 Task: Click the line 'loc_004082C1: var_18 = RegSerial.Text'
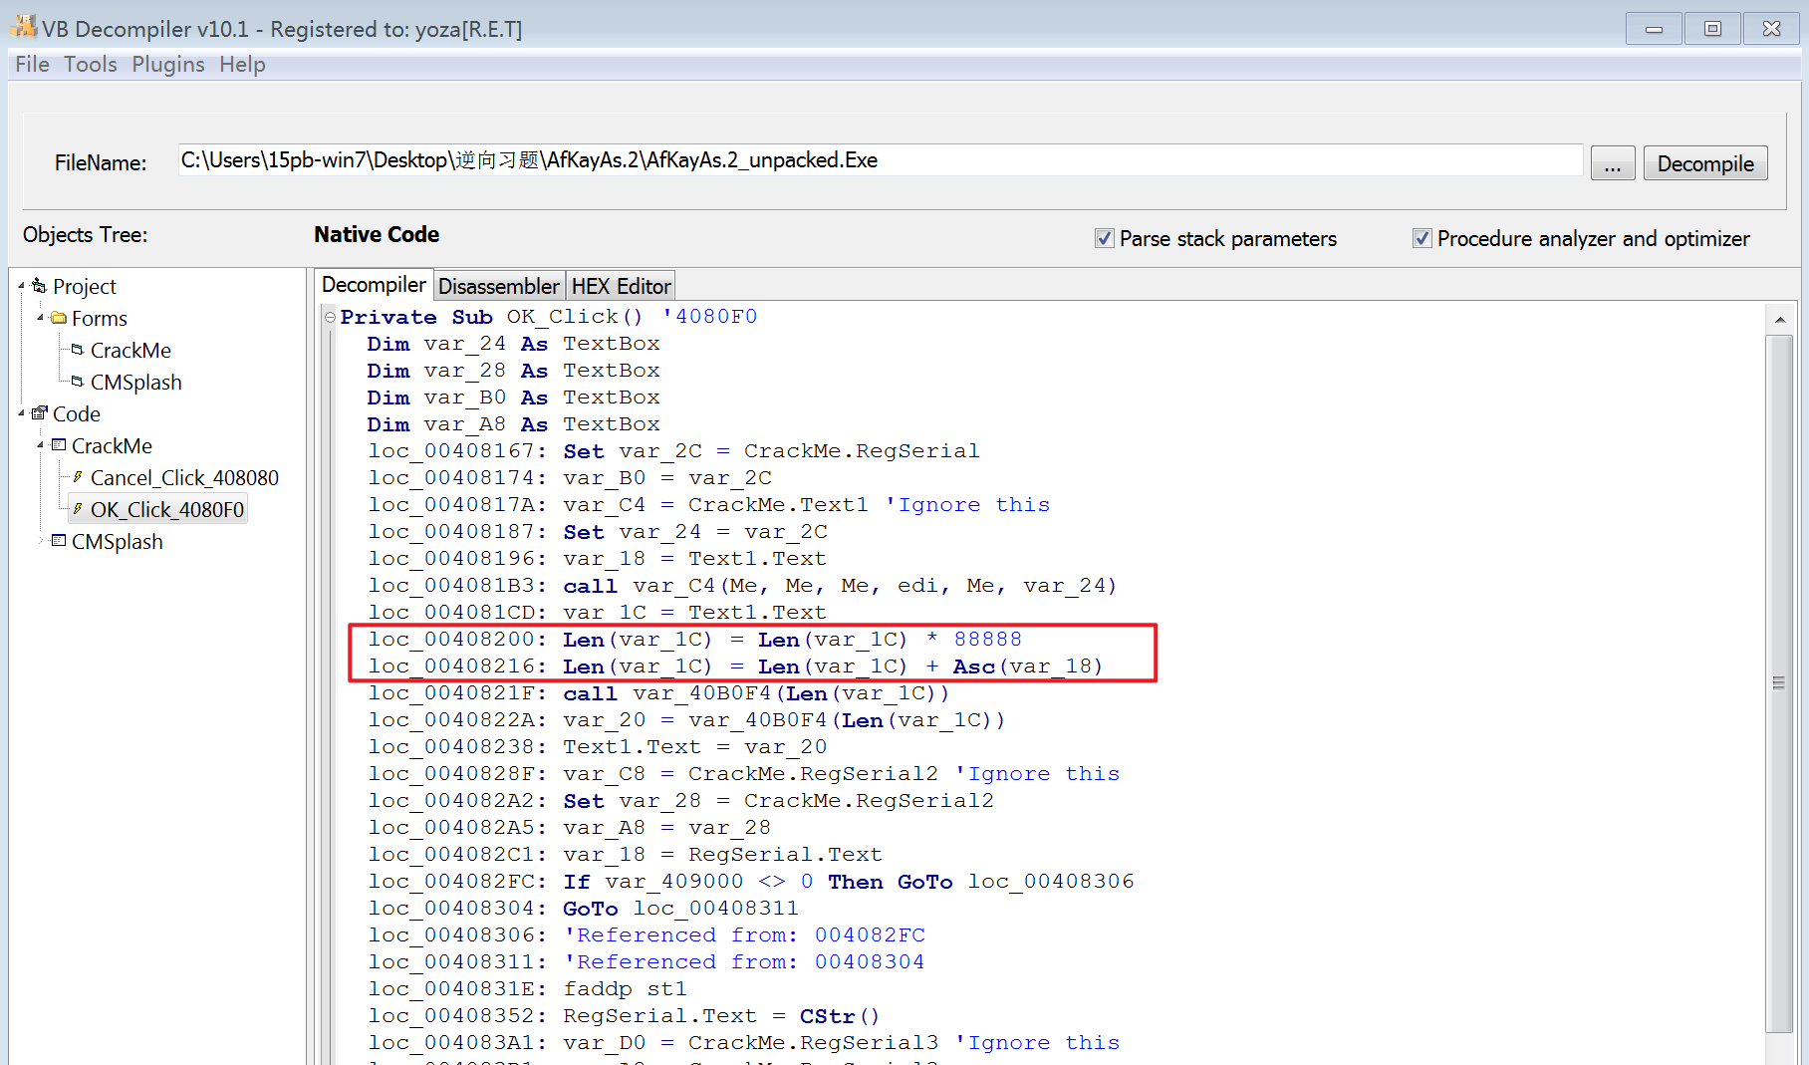pyautogui.click(x=625, y=855)
